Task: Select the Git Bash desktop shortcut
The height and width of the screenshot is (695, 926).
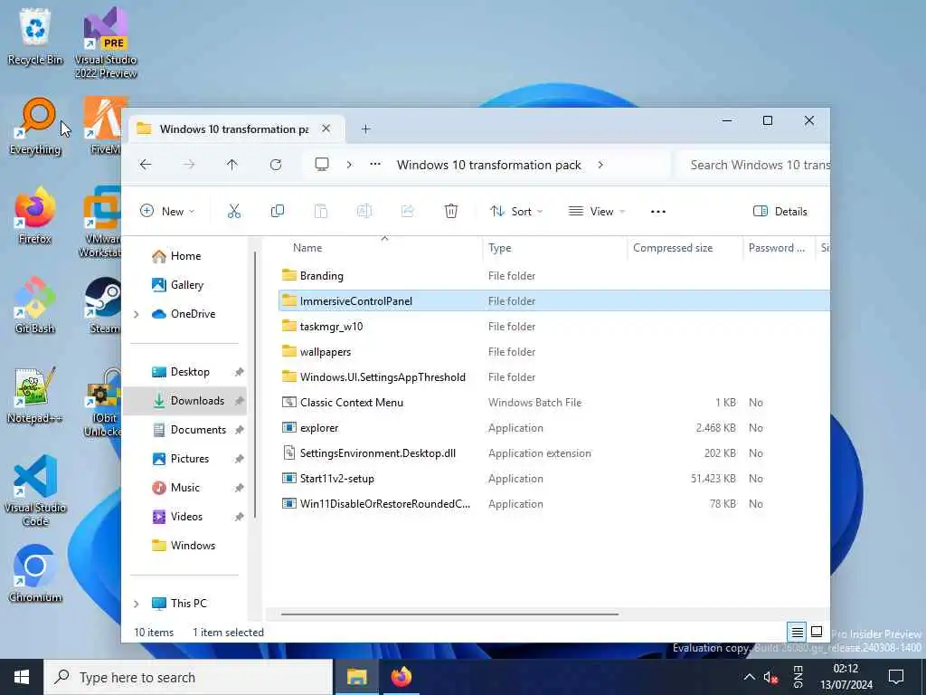Action: tap(35, 306)
